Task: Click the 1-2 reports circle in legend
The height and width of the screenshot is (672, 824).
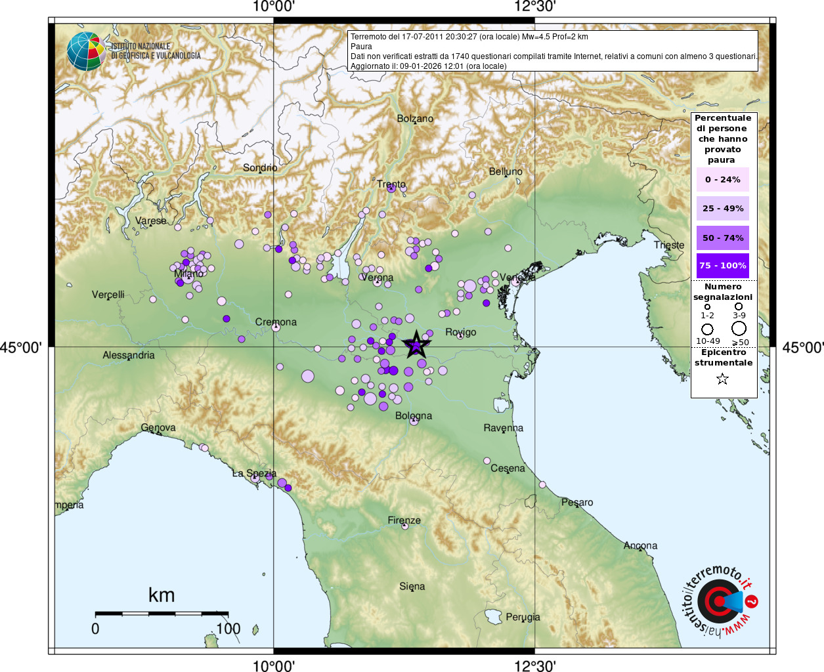Action: coord(707,306)
